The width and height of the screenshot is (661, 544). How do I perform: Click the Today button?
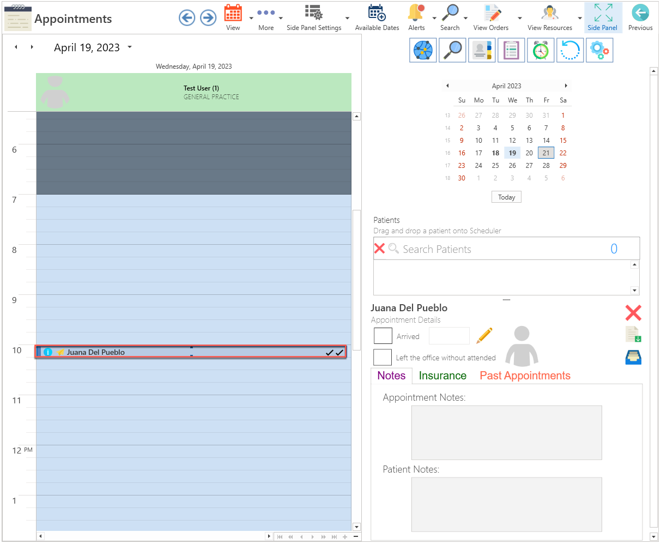click(506, 197)
